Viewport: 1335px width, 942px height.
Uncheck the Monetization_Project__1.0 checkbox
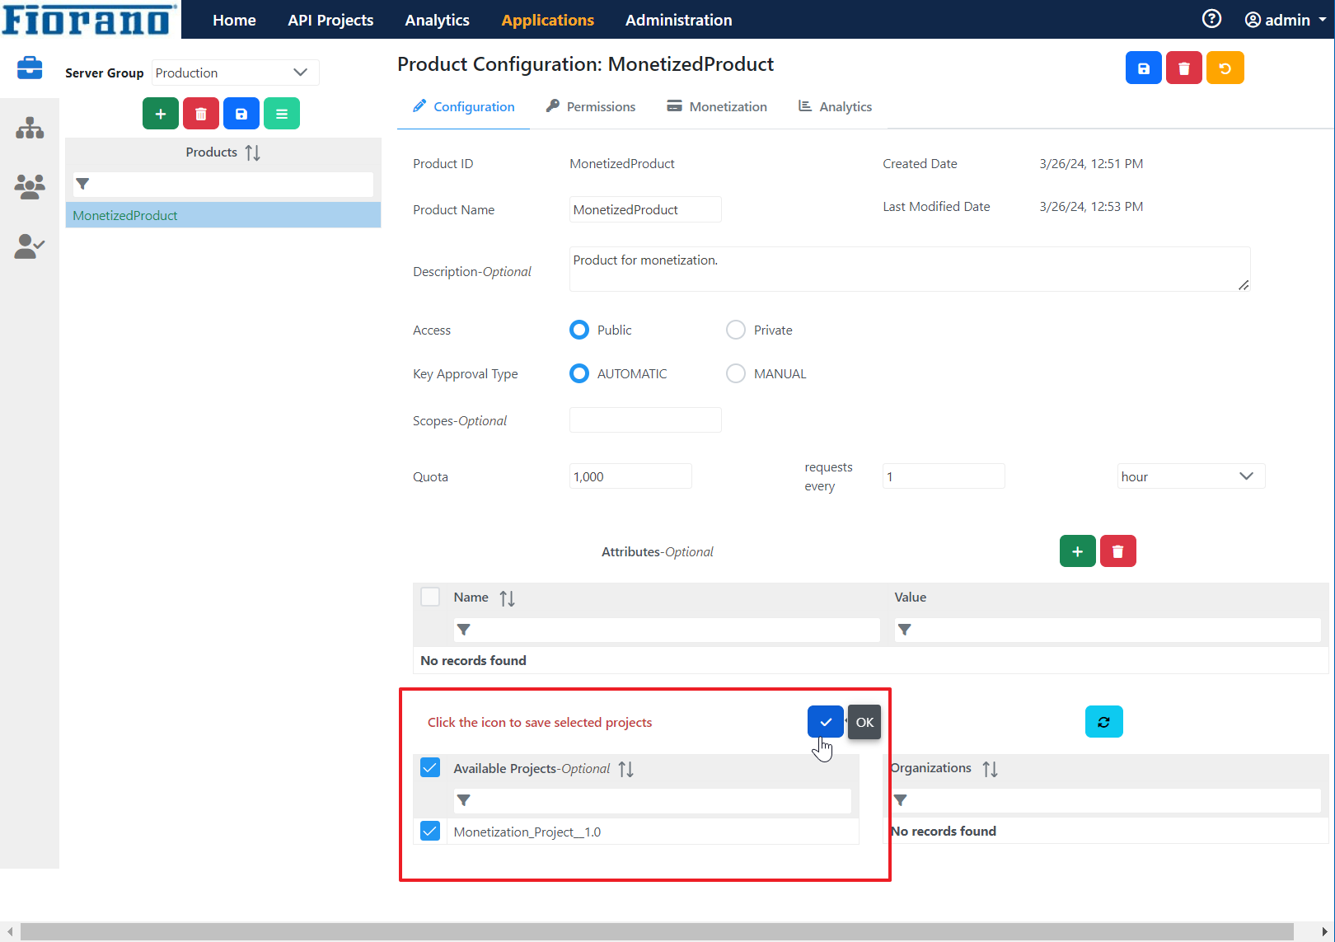(430, 831)
